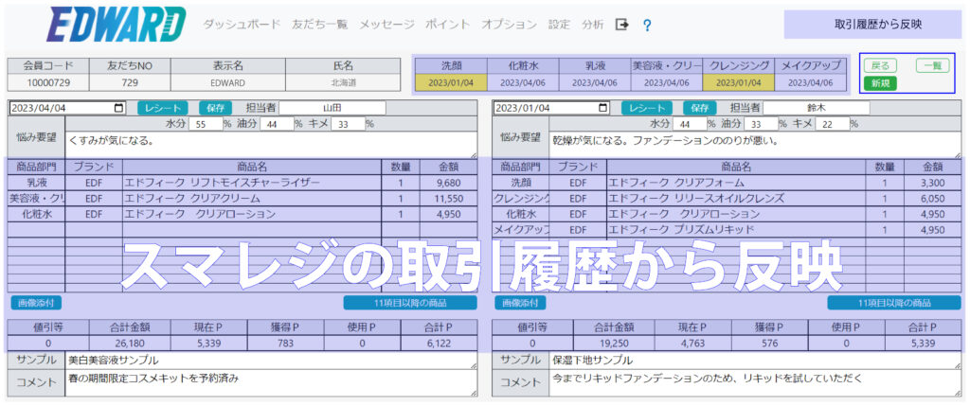
Task: Click product エドフィーク プリズムリキッド
Action: pyautogui.click(x=736, y=230)
